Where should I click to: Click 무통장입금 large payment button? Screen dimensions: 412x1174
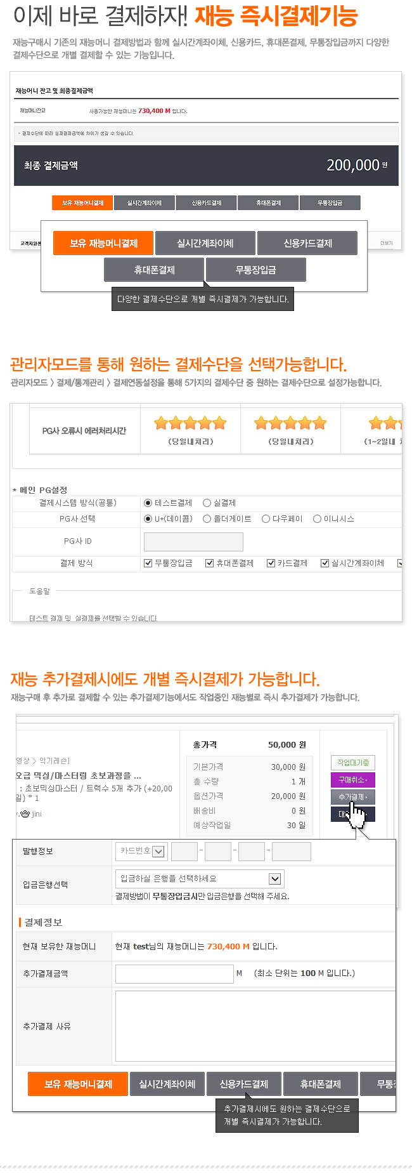coord(255,270)
